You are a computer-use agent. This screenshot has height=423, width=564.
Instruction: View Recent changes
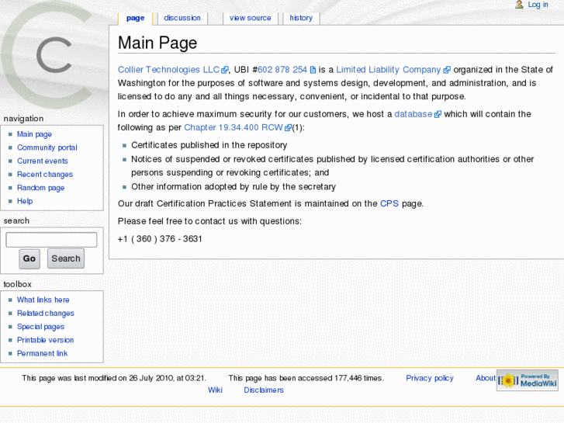[45, 174]
